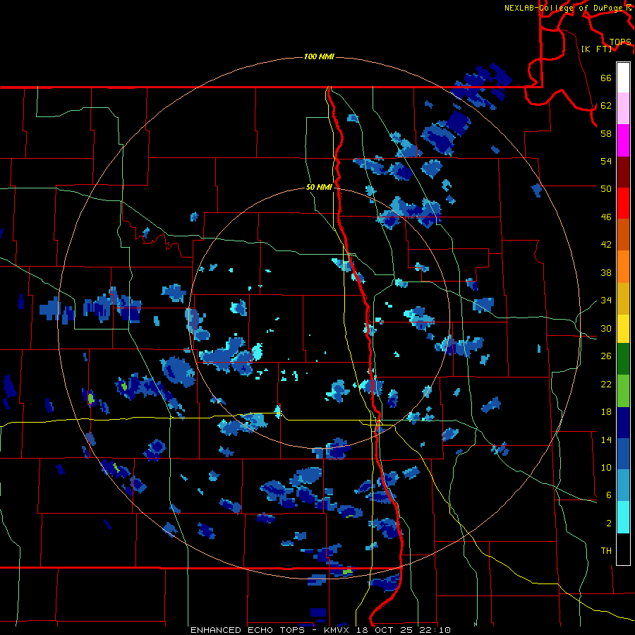Click the legend value 38
This screenshot has height=635, width=635.
[606, 272]
